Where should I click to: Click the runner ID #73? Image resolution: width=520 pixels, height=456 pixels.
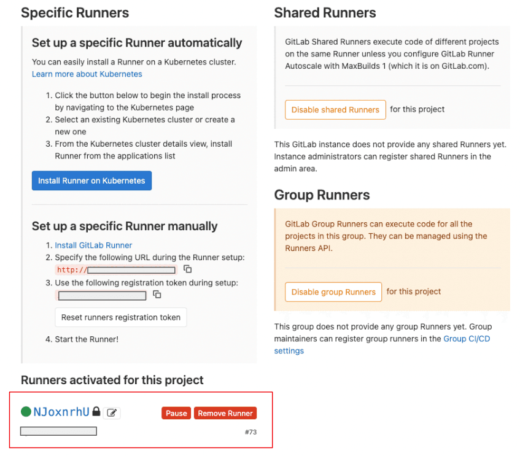250,432
